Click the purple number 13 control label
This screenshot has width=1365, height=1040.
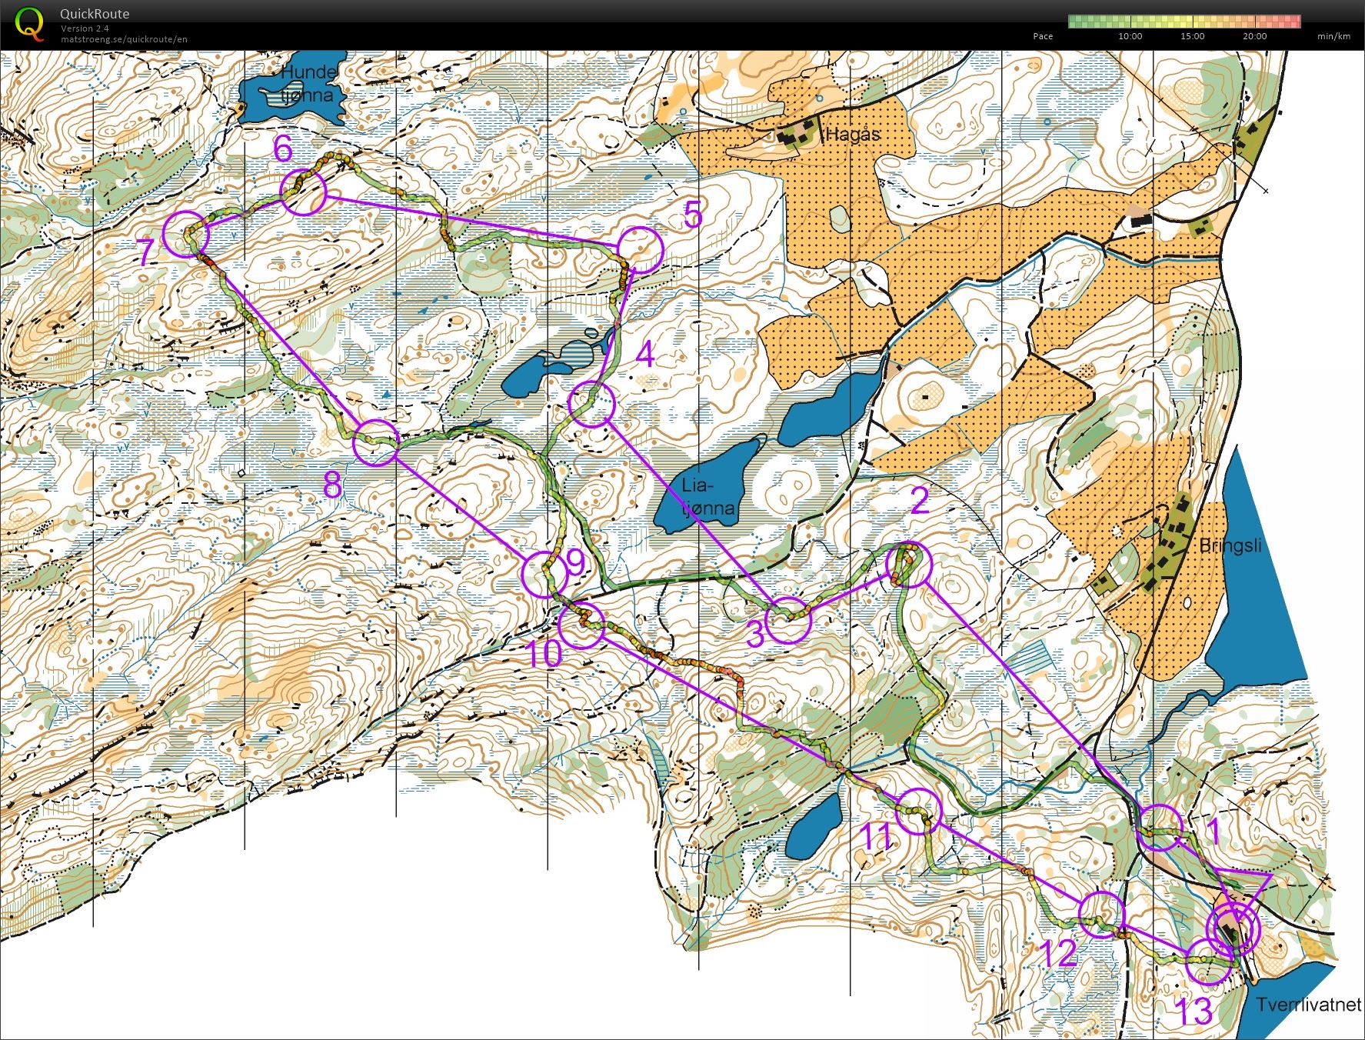1194,1011
